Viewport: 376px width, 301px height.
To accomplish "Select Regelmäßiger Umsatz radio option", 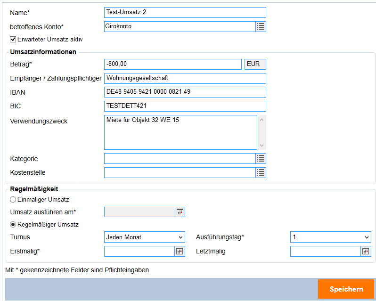I will tap(13, 225).
